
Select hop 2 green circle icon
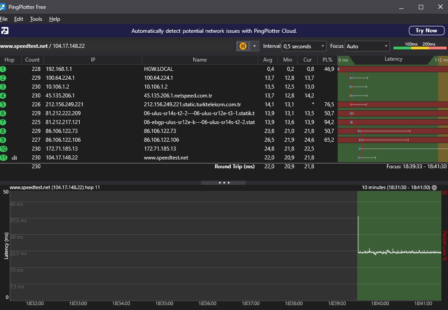click(x=3, y=78)
